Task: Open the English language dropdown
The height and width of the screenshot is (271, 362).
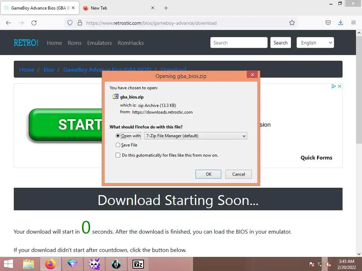Action: pyautogui.click(x=315, y=43)
